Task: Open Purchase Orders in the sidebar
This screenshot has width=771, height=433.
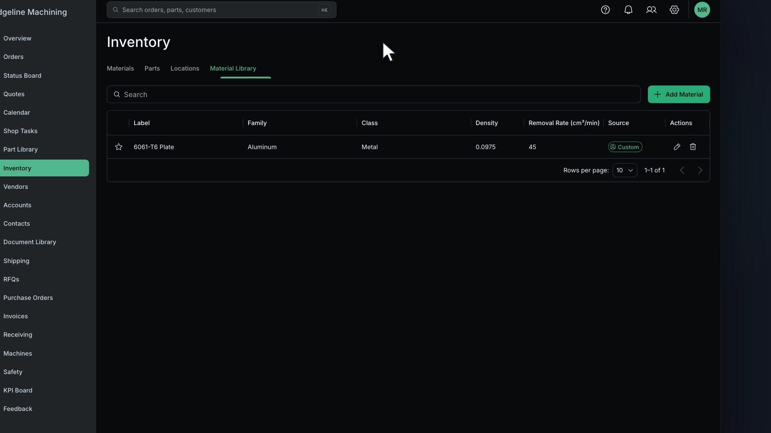Action: [x=28, y=298]
